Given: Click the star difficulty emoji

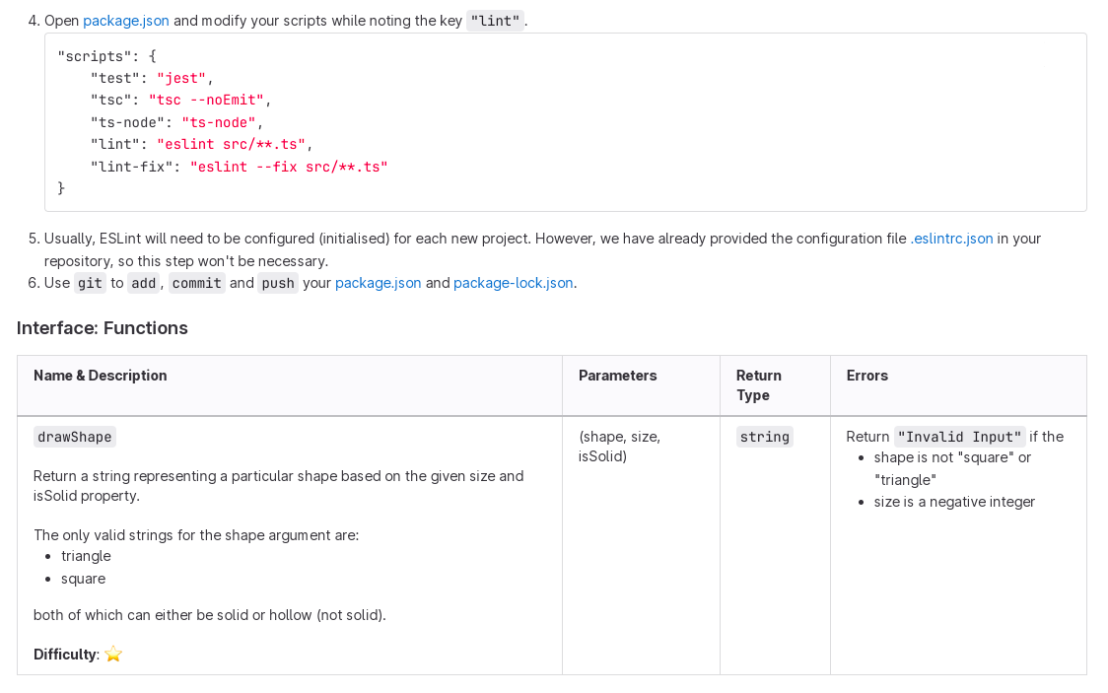Looking at the screenshot, I should (x=112, y=654).
